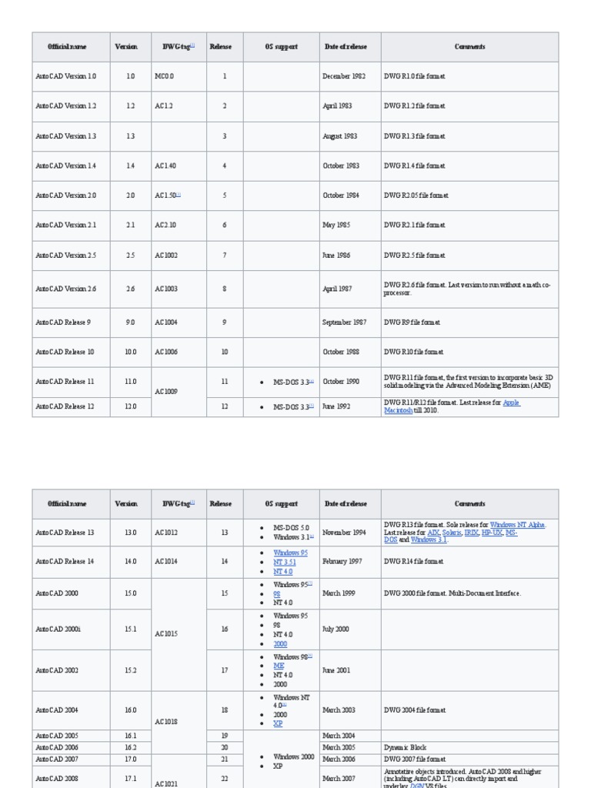591x788 pixels.
Task: Click the 98 link in AutoCAD 2000 row
Action: click(276, 594)
